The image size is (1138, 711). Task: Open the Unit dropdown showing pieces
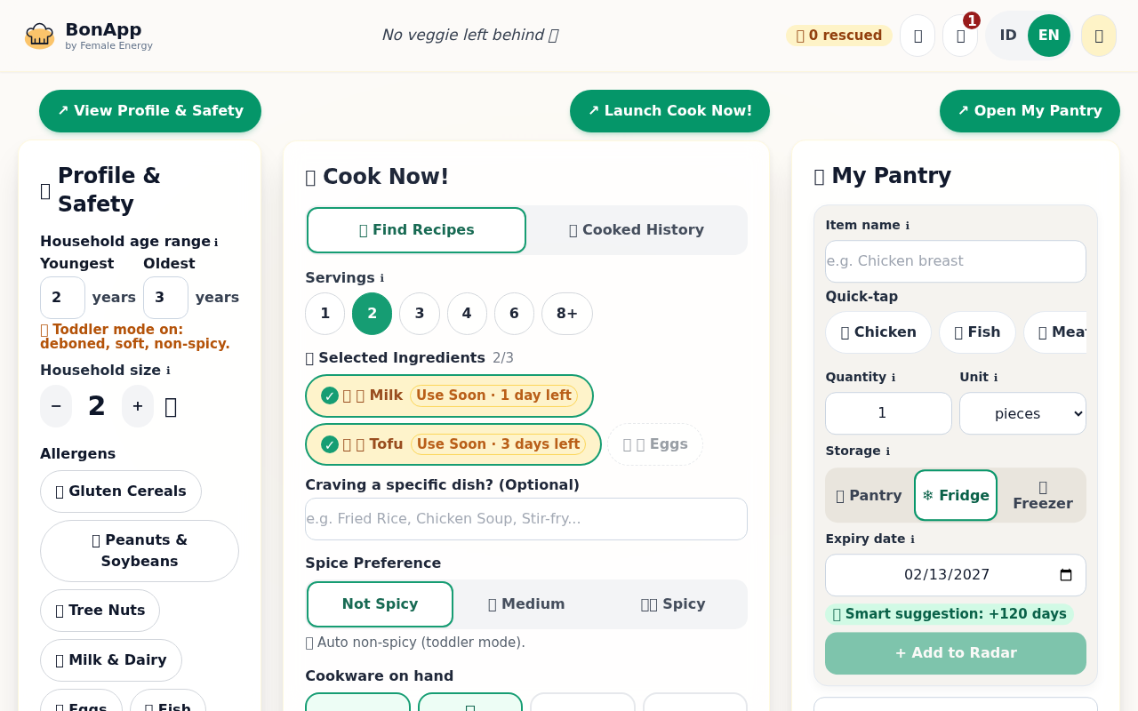pos(1022,413)
